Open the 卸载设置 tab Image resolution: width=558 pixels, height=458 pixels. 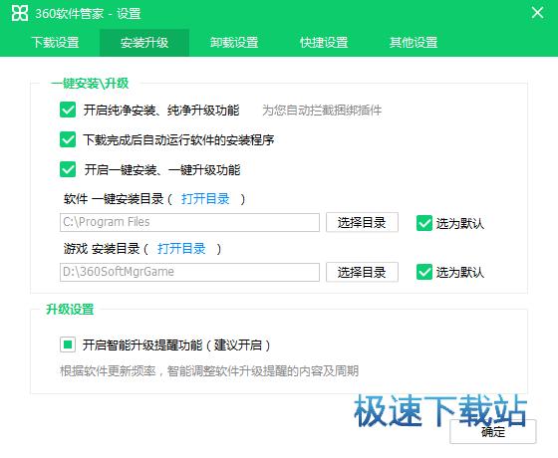coord(234,42)
